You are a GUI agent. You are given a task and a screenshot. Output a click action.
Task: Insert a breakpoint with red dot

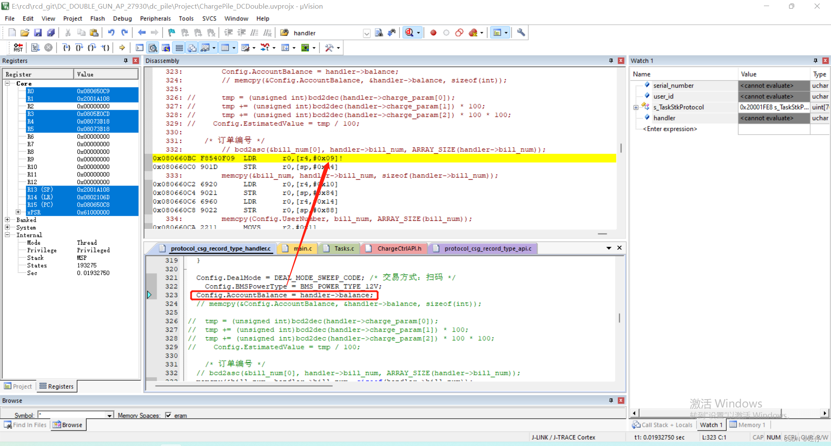pos(433,33)
